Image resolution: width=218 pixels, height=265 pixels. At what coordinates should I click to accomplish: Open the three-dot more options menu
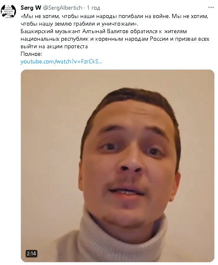[x=211, y=8]
